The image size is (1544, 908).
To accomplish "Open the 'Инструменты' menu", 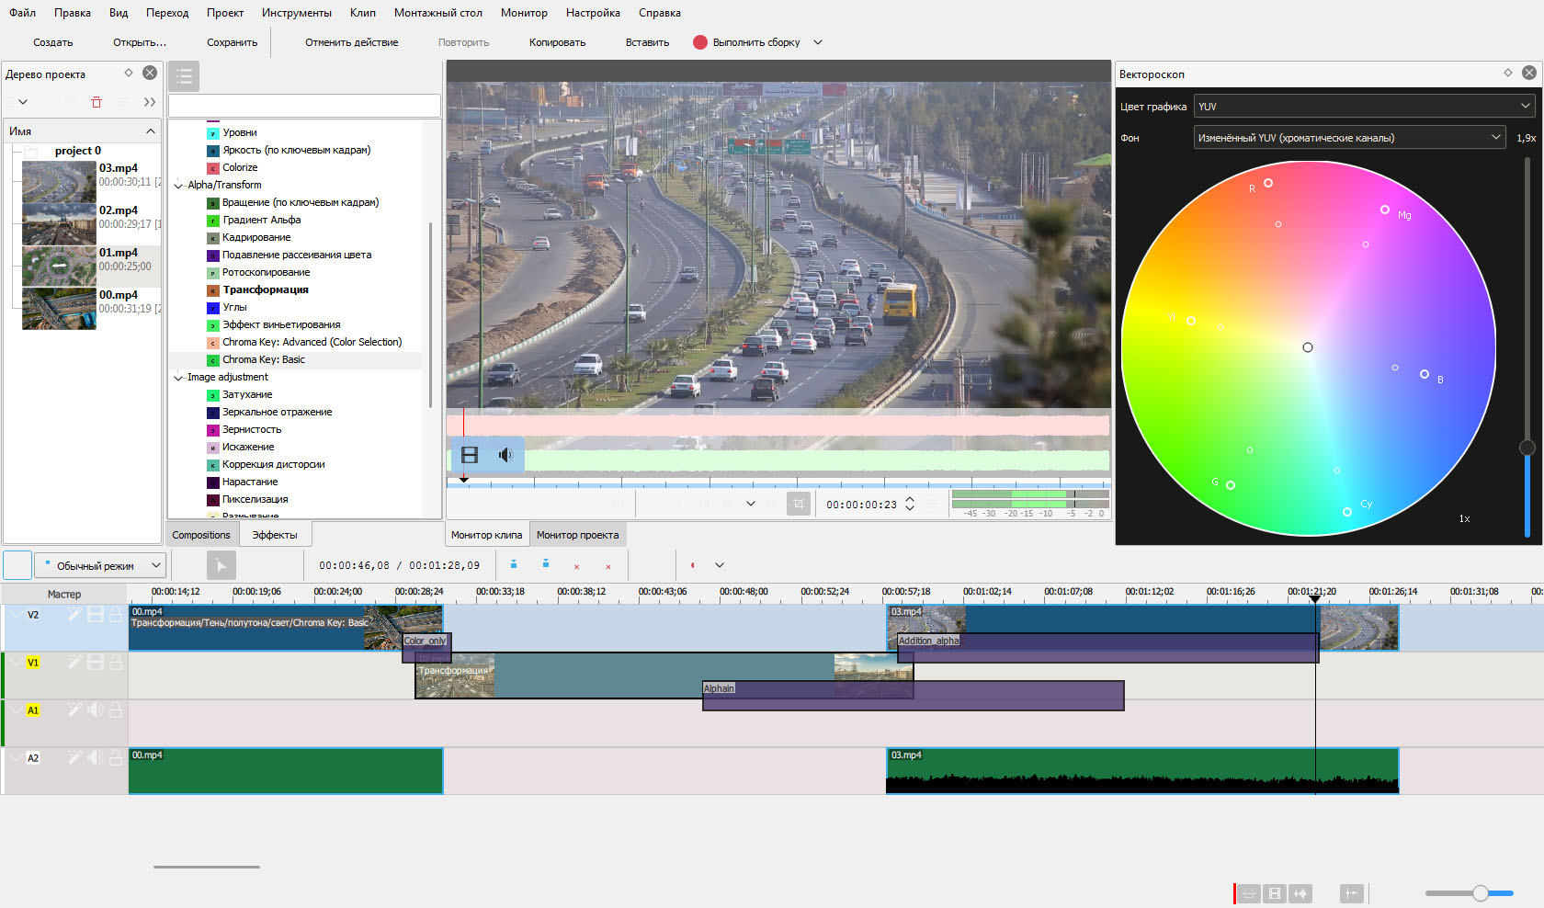I will click(x=297, y=13).
